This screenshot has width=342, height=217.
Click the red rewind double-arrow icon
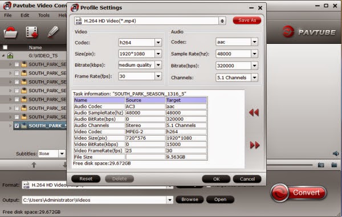[x=254, y=112]
